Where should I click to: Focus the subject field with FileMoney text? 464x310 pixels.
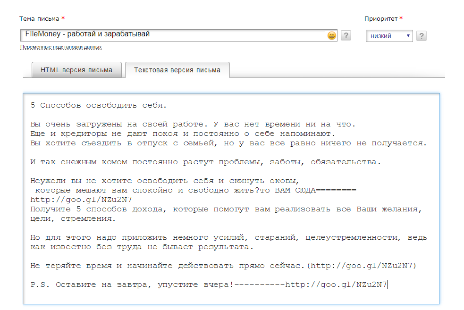click(x=179, y=35)
